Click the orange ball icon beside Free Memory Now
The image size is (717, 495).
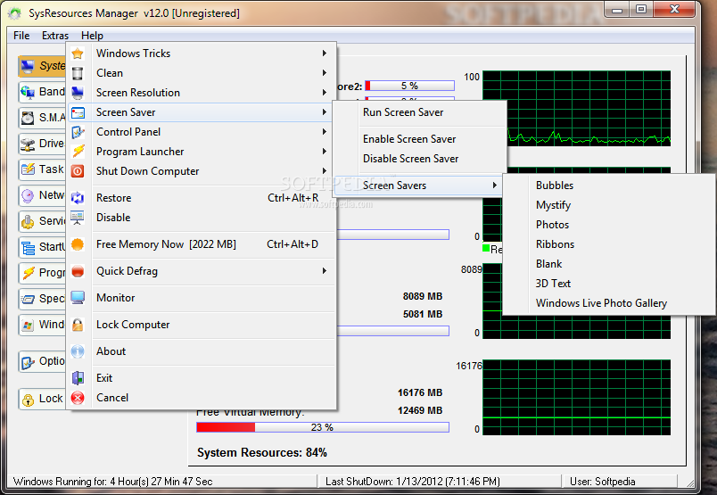tap(78, 244)
